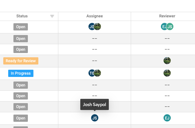The width and height of the screenshot is (195, 128).
Task: Click the Reviewer column header
Action: (x=167, y=16)
